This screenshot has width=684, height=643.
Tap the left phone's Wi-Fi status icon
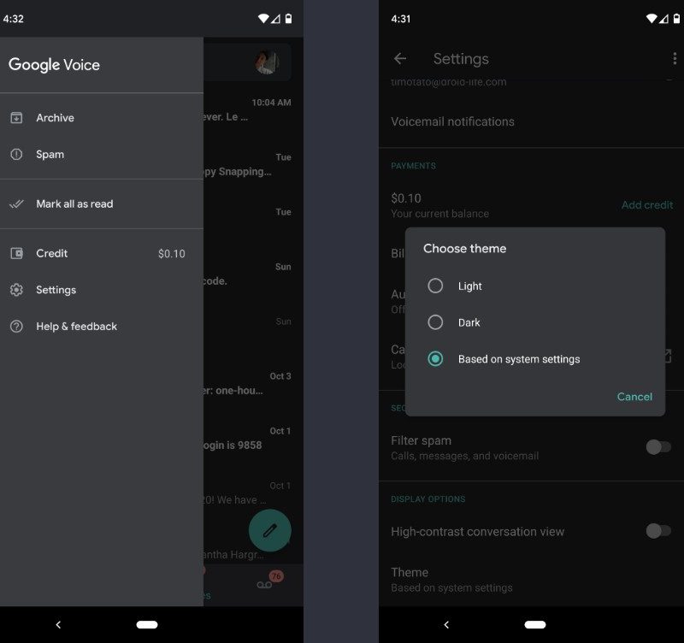pyautogui.click(x=263, y=18)
